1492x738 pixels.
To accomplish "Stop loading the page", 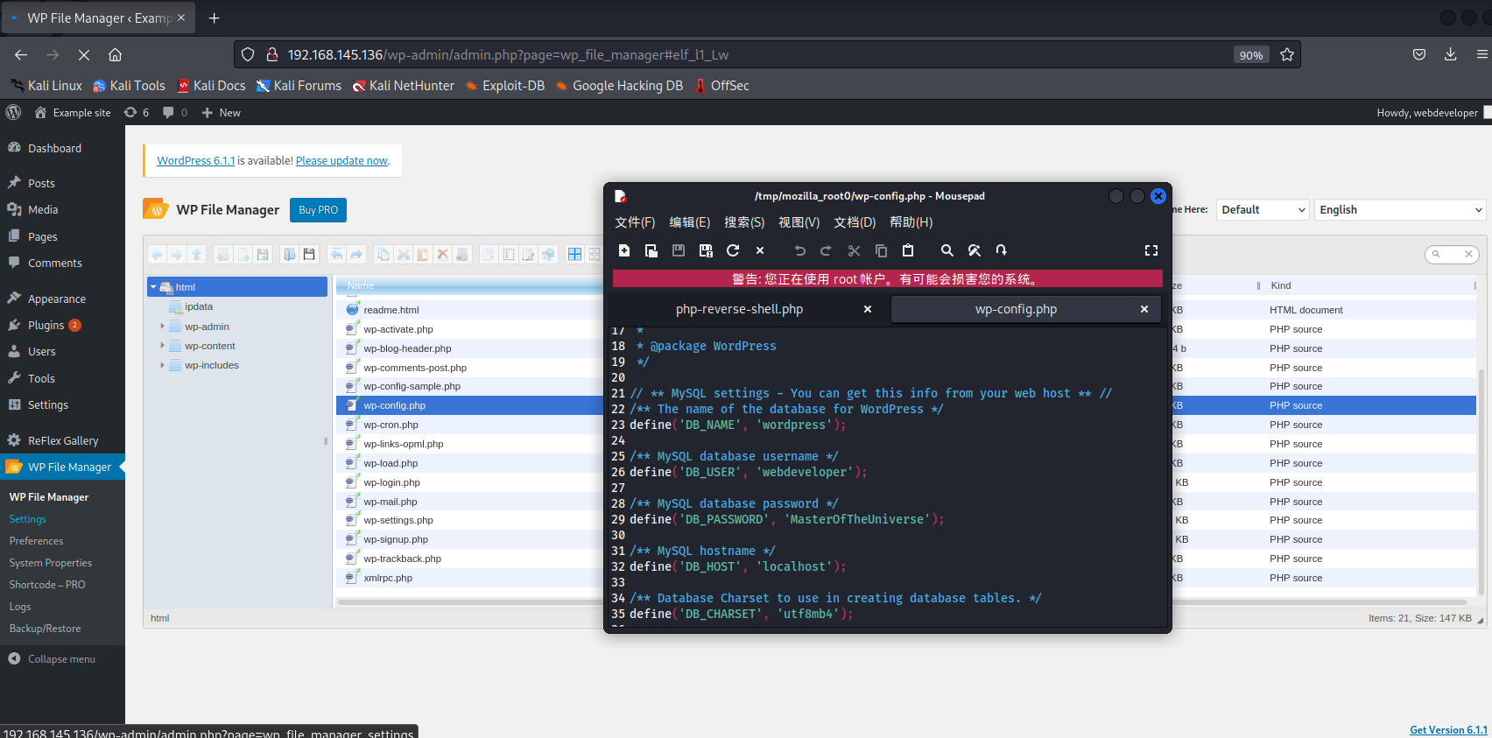I will pos(84,54).
